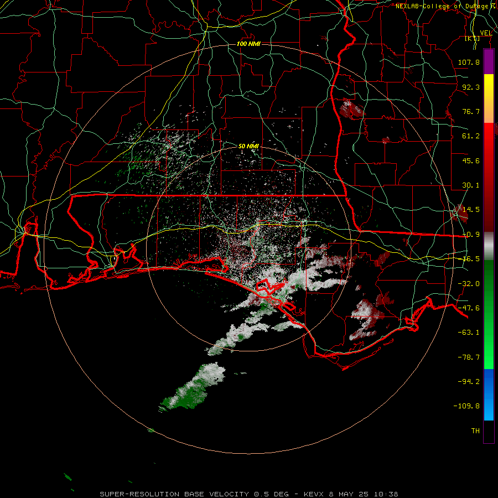This screenshot has height=498, width=498.
Task: Select the -94.2 scale value
Action: coord(469,381)
